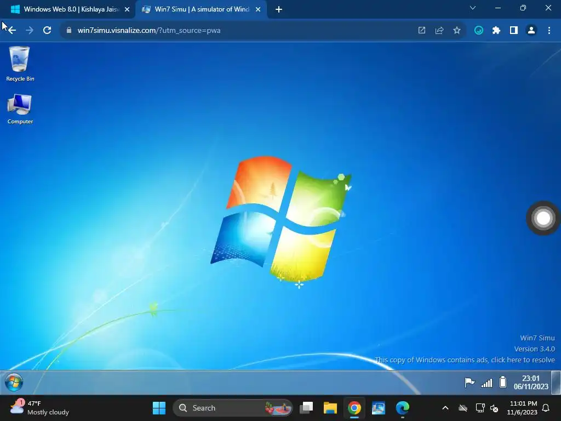Open the Win7 clock showing 23:01

pyautogui.click(x=530, y=382)
